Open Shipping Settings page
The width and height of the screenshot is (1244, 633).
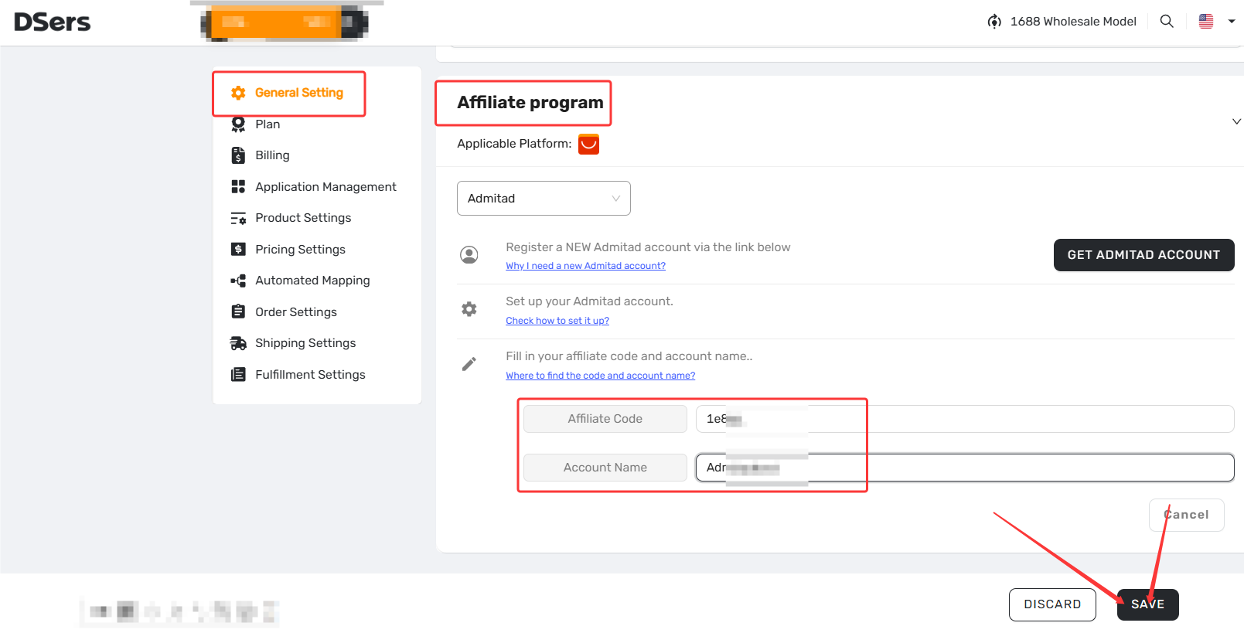tap(305, 343)
